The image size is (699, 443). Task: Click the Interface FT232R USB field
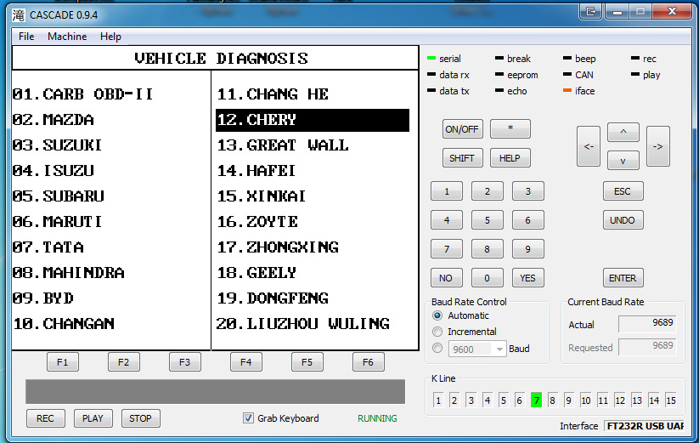(644, 426)
